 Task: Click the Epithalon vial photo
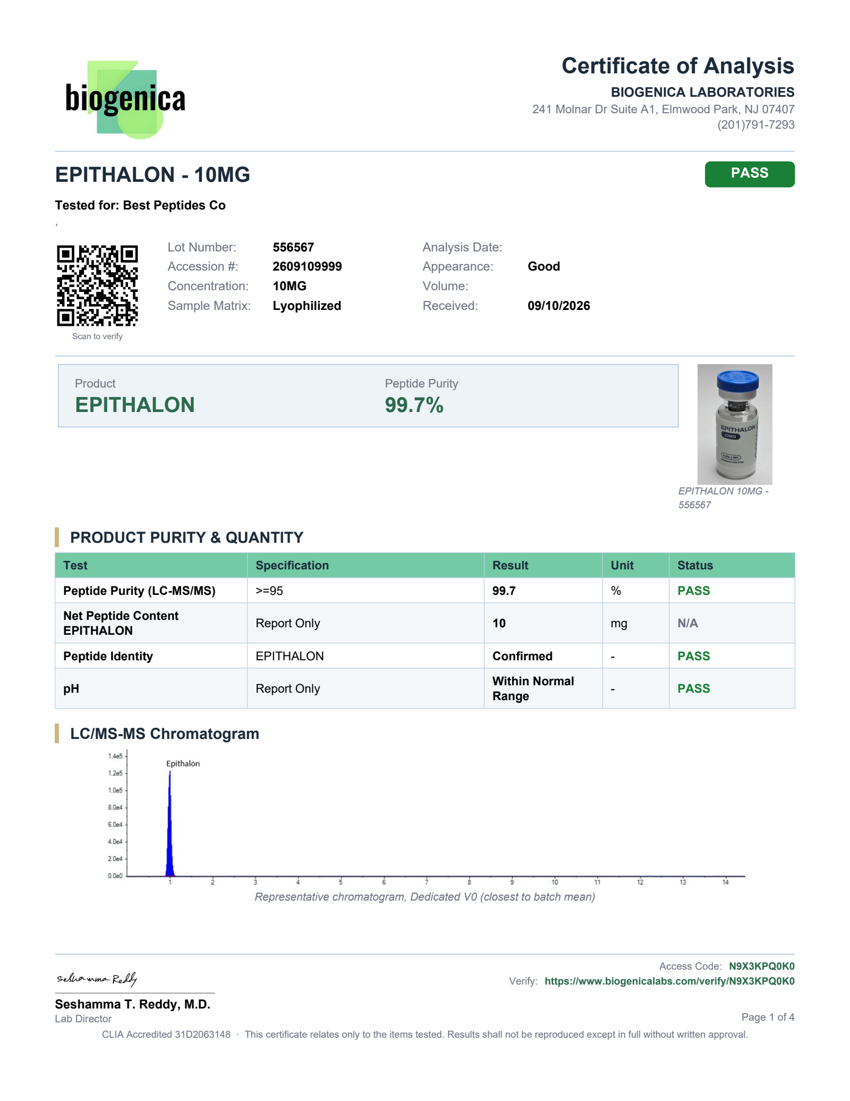[x=734, y=424]
